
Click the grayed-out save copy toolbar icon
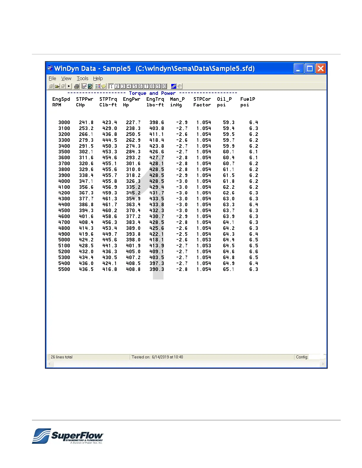click(x=63, y=86)
